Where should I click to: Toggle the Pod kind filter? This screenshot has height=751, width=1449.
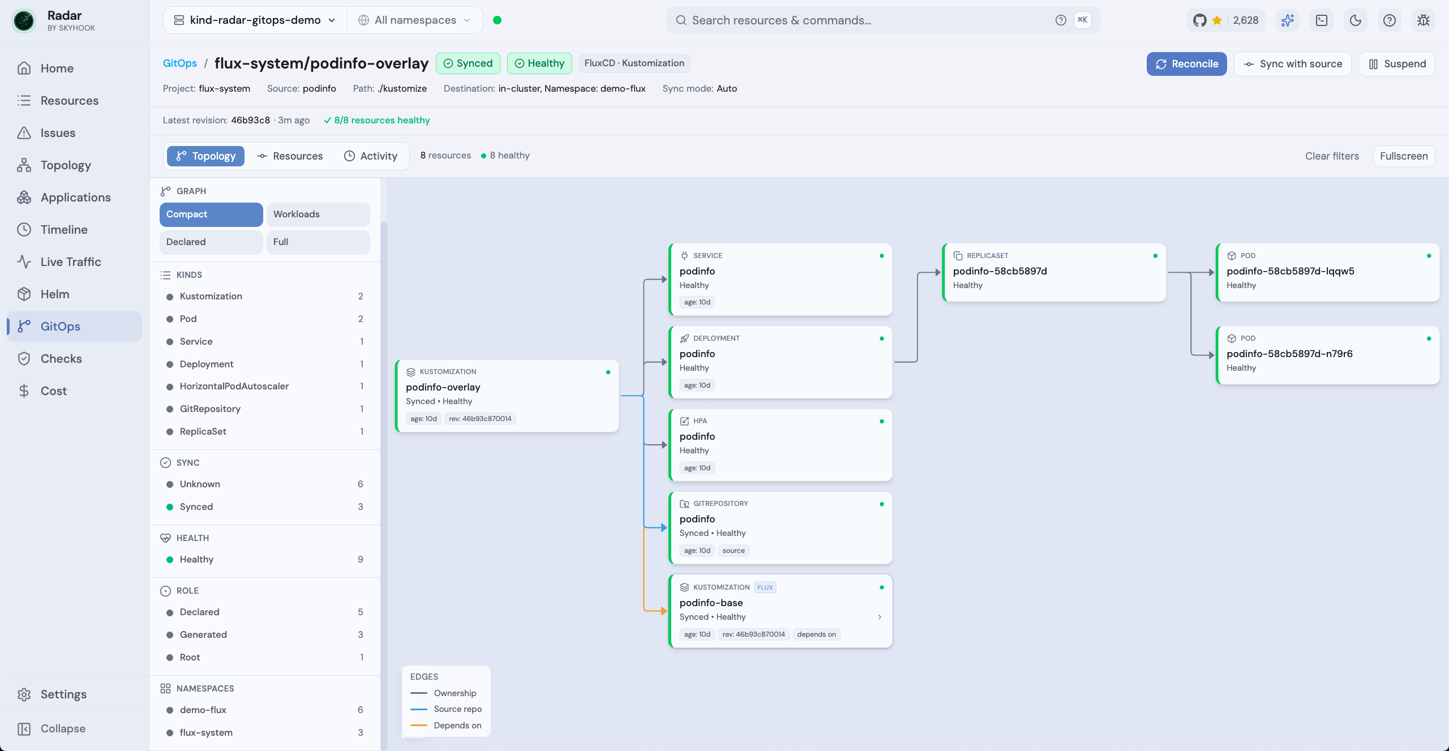pos(264,319)
